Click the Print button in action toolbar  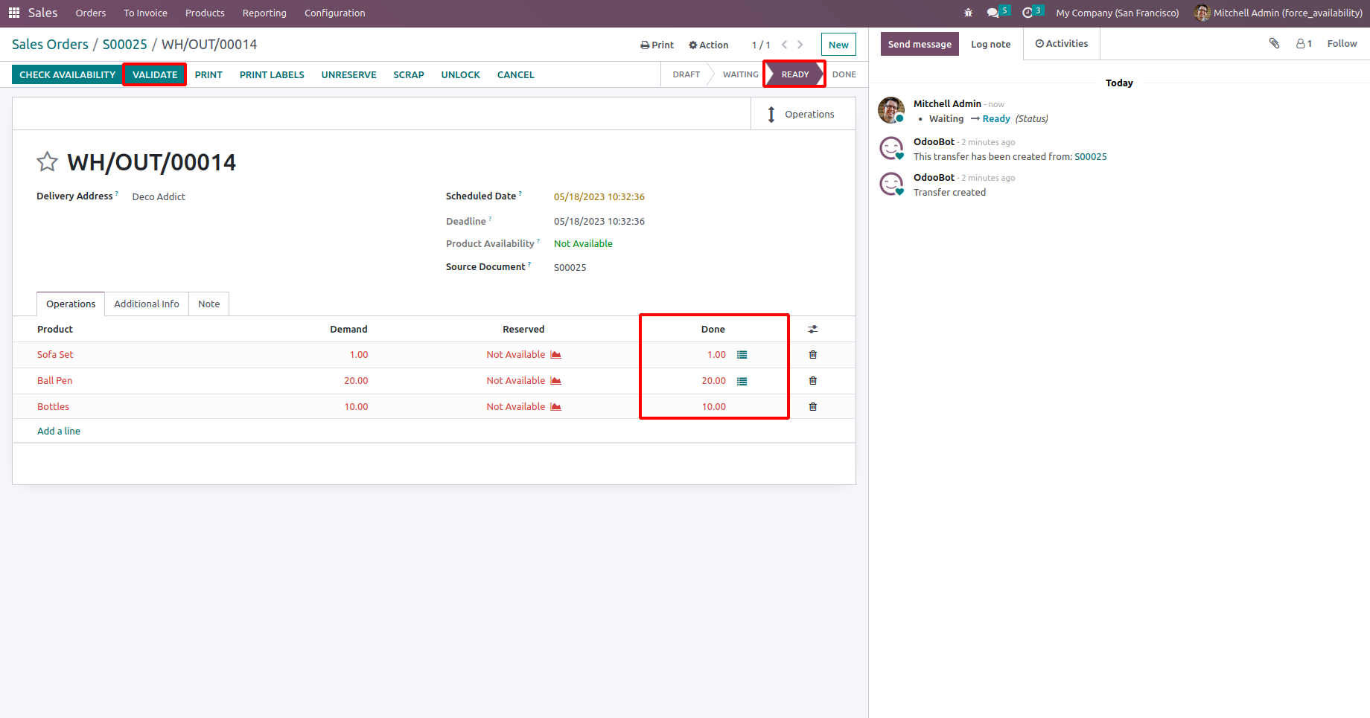(x=208, y=74)
